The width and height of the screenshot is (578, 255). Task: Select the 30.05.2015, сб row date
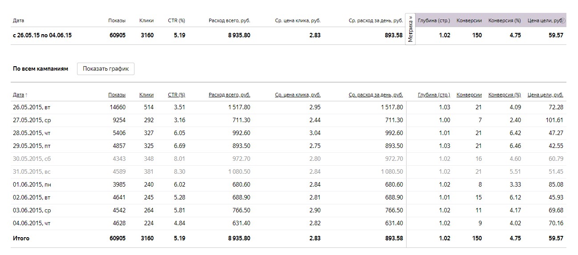(32, 159)
